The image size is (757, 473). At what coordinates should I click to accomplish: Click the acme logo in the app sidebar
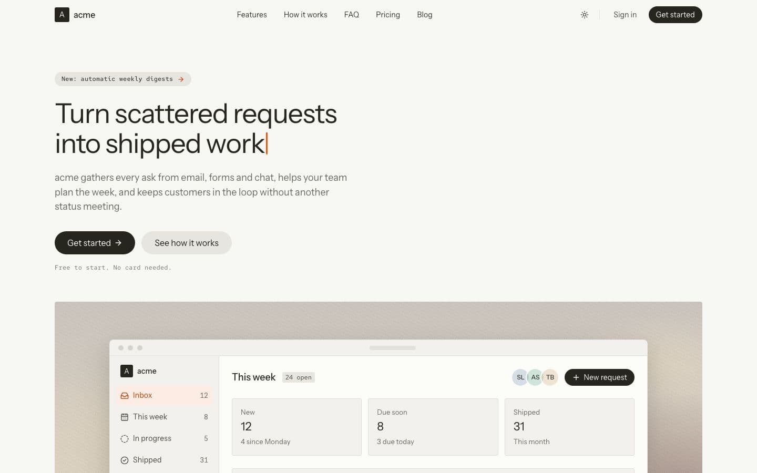138,371
